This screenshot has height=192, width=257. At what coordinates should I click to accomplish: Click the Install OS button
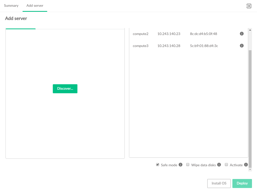click(219, 183)
